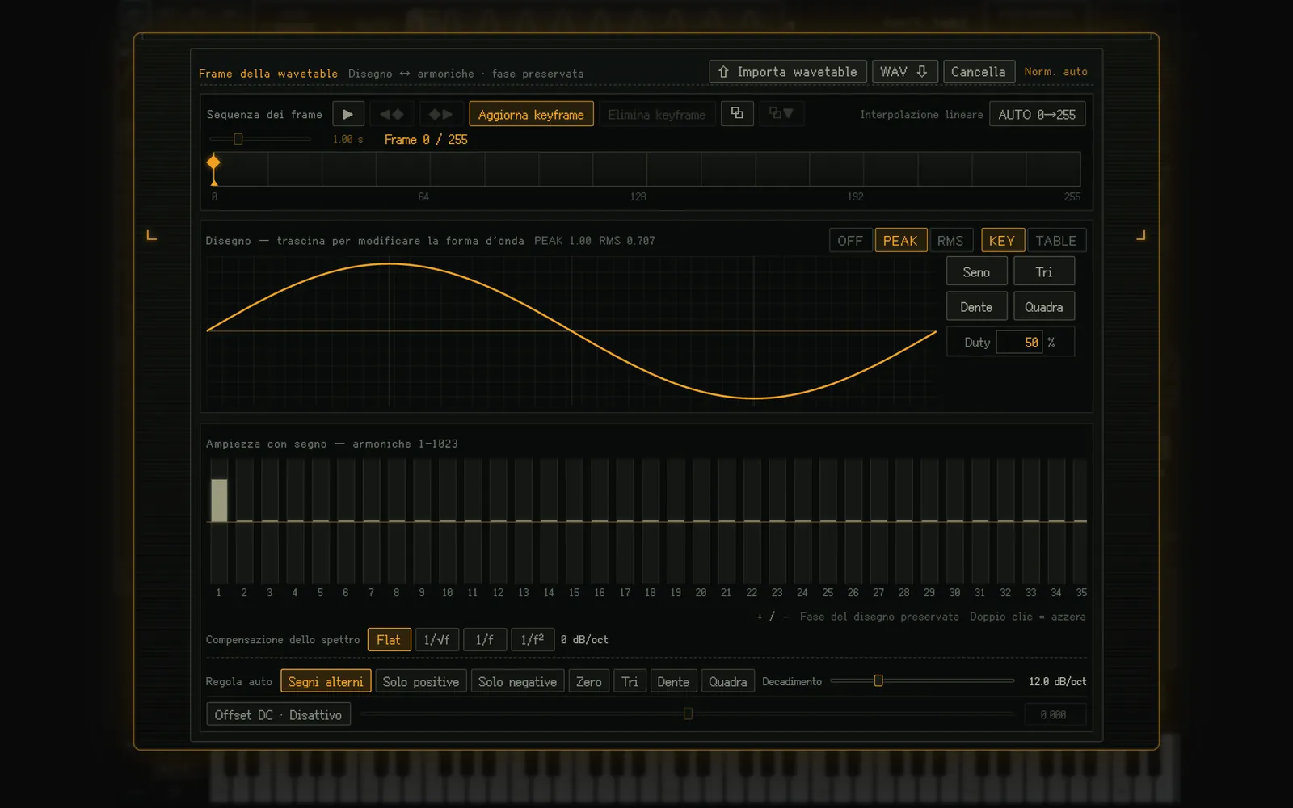Click the Duty percentage field
The width and height of the screenshot is (1293, 808).
tap(1020, 342)
